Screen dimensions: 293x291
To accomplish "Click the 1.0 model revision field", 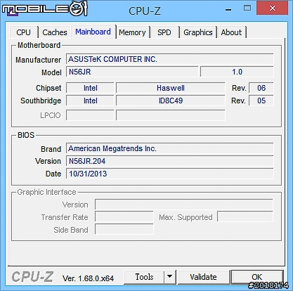I will tap(237, 72).
